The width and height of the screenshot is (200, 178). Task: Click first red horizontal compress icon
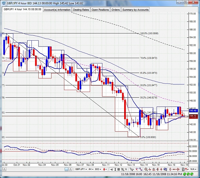pyautogui.click(x=150, y=169)
